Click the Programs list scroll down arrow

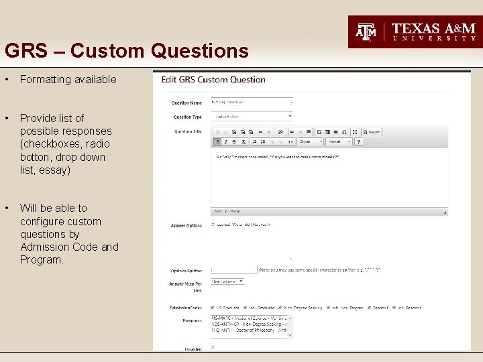pos(290,336)
